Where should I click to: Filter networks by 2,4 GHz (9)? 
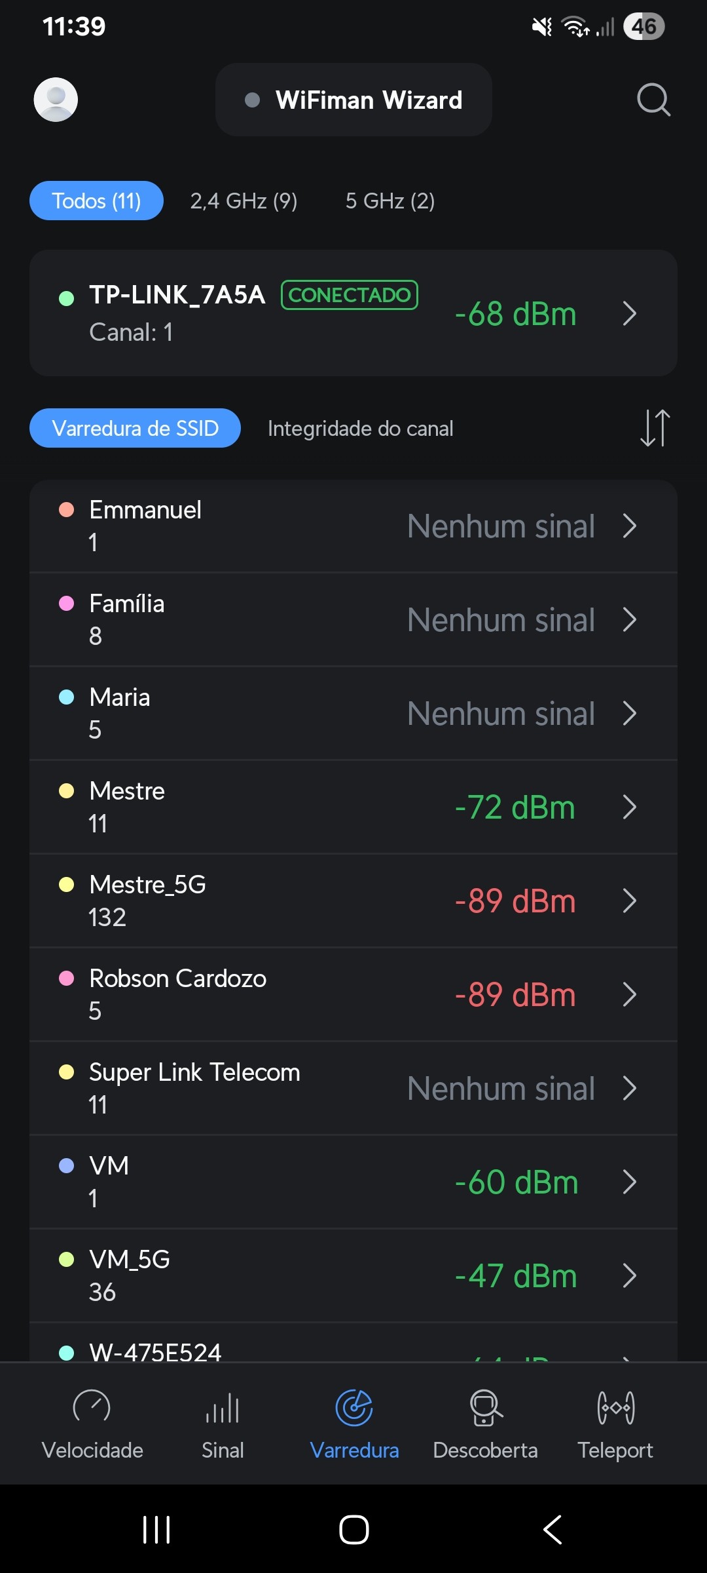[244, 201]
